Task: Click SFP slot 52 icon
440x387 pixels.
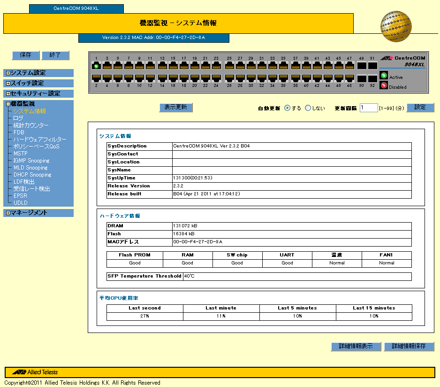Action: tap(372, 78)
